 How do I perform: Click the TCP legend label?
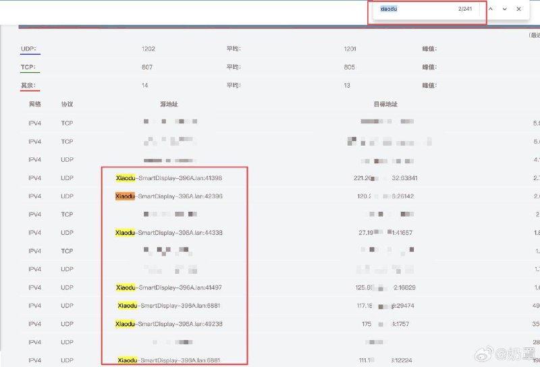click(x=28, y=67)
